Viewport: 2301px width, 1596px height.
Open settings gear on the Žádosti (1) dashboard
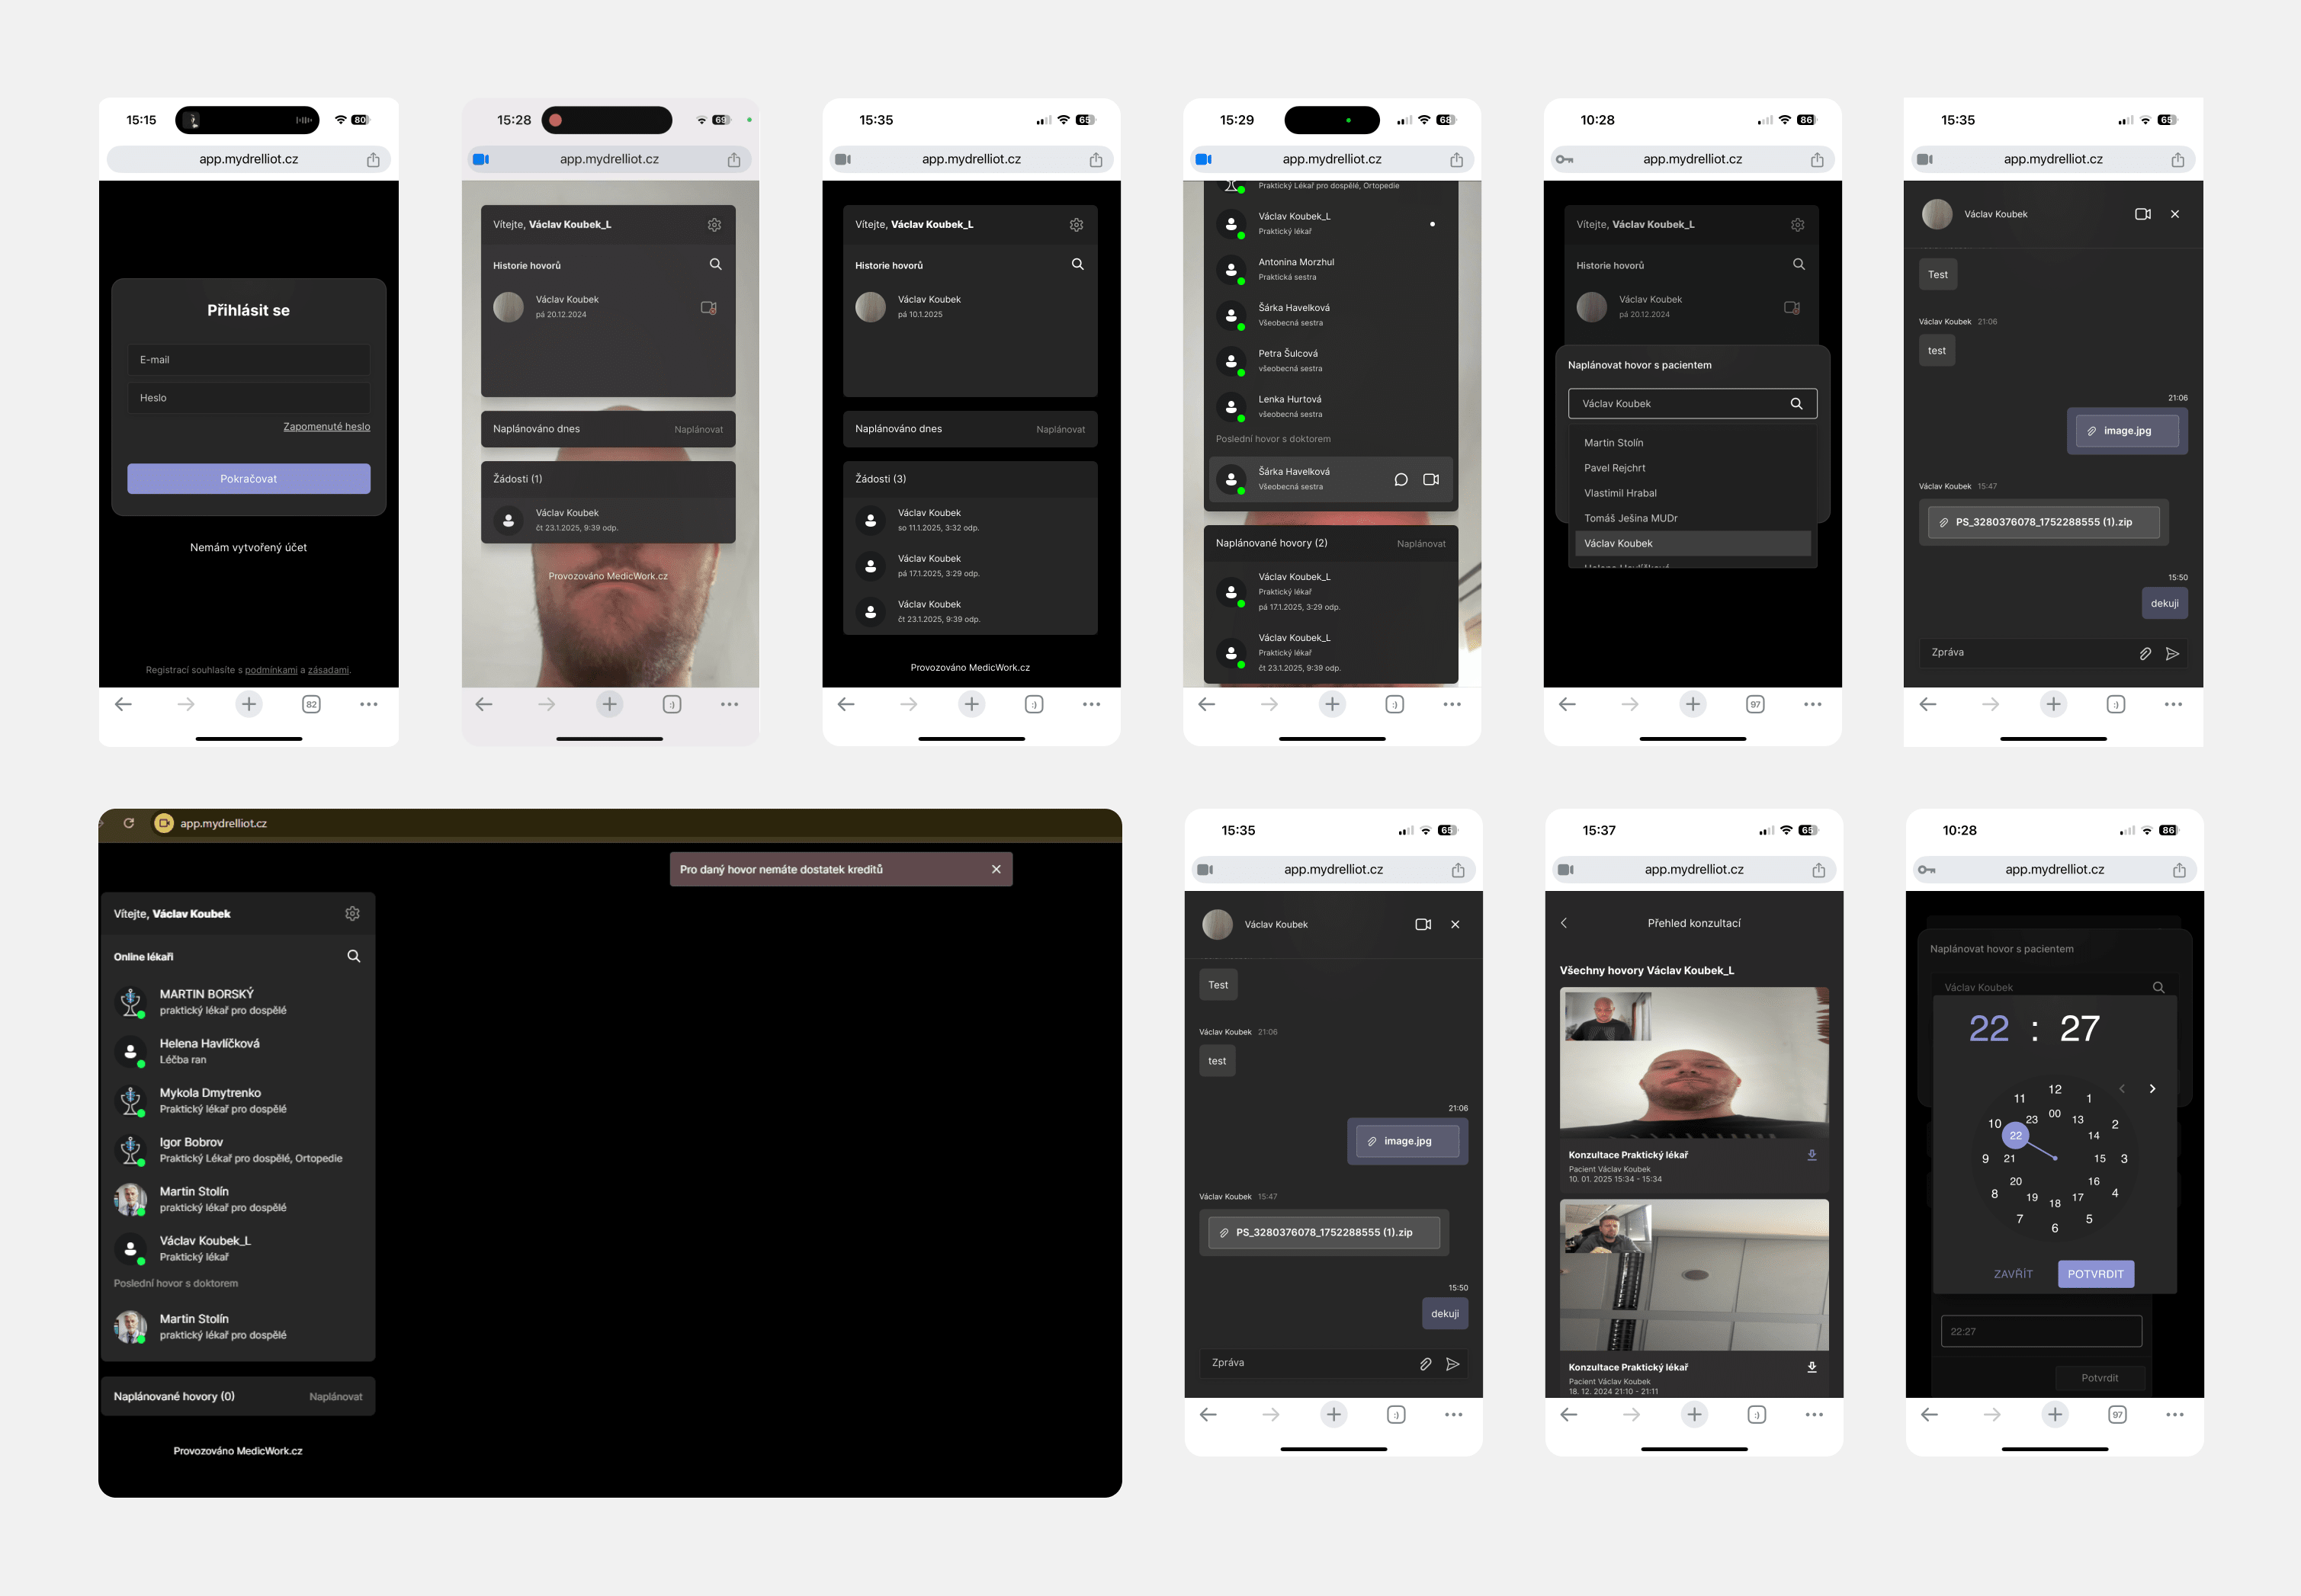(x=714, y=225)
